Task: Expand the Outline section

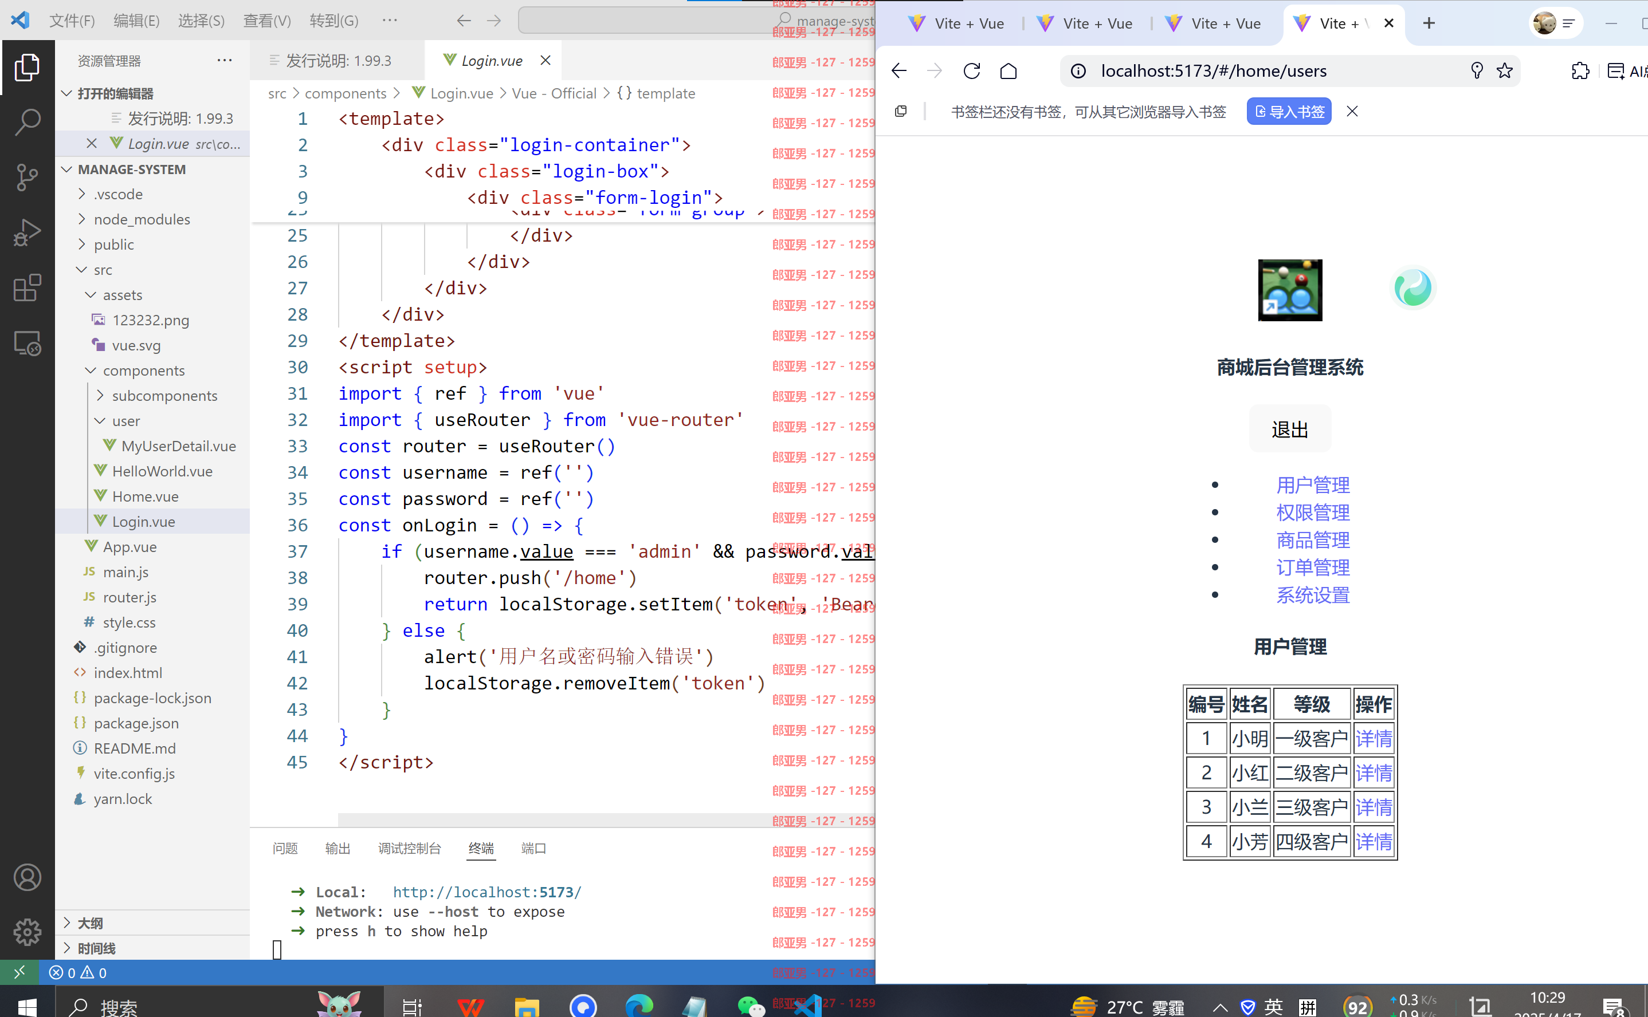Action: [x=67, y=922]
